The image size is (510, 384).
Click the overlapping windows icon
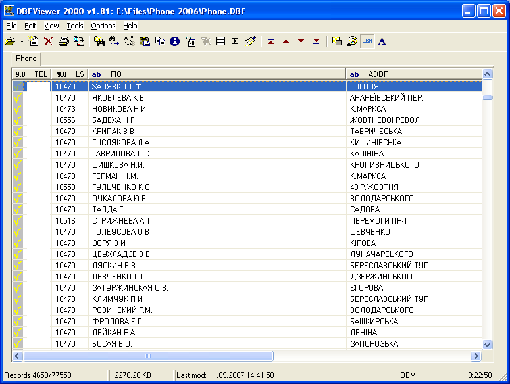click(x=337, y=41)
